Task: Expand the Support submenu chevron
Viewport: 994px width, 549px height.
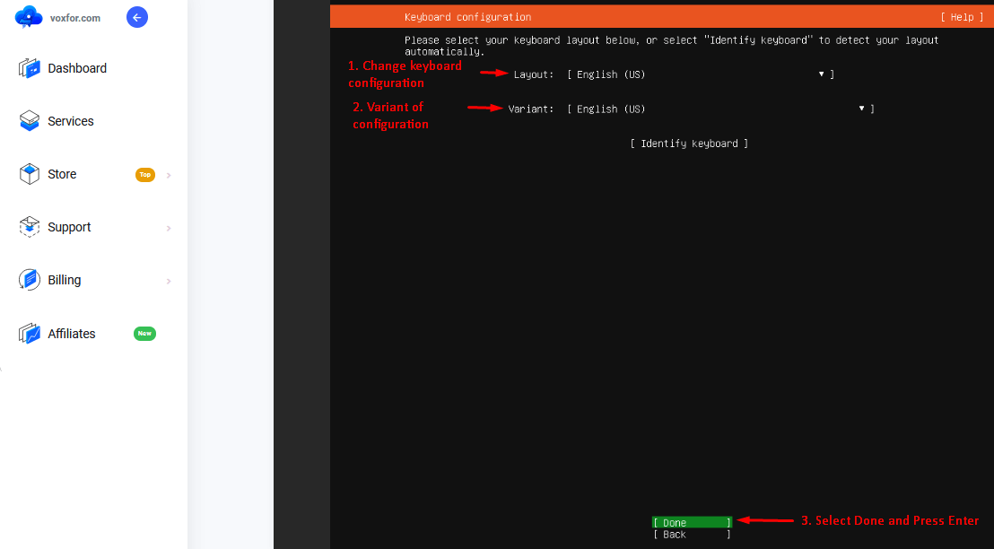Action: pyautogui.click(x=169, y=227)
